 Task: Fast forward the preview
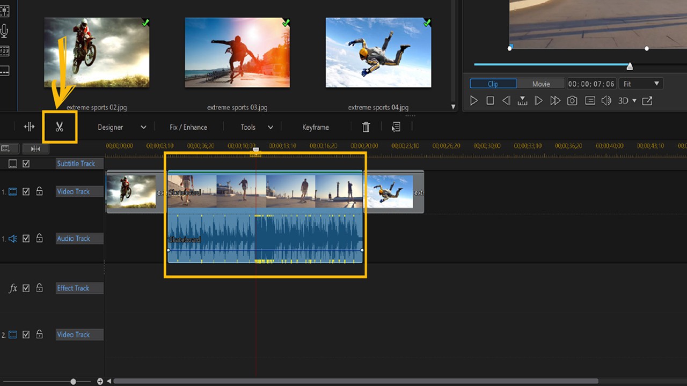click(x=555, y=101)
